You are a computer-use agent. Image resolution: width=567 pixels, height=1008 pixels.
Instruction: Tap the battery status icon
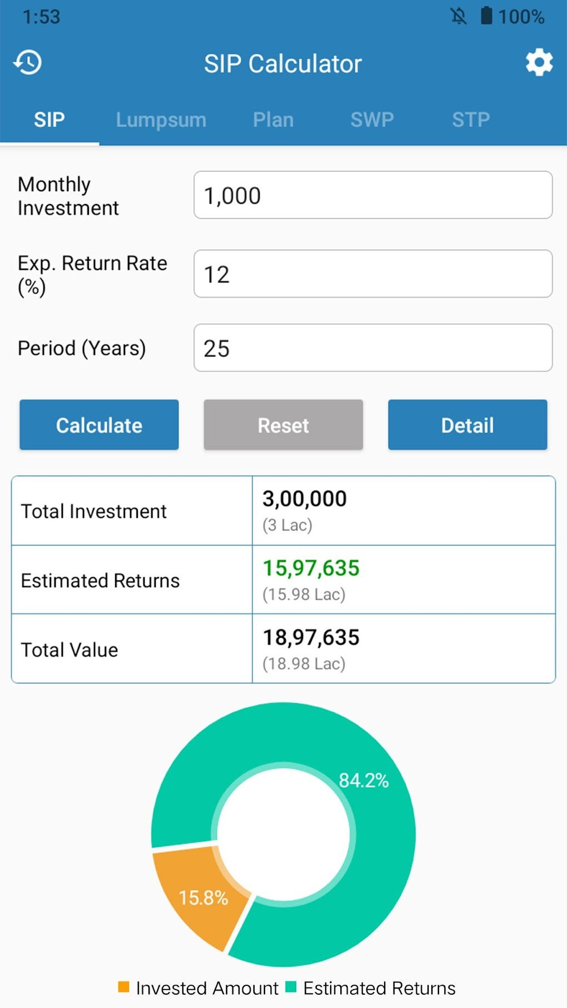click(486, 16)
